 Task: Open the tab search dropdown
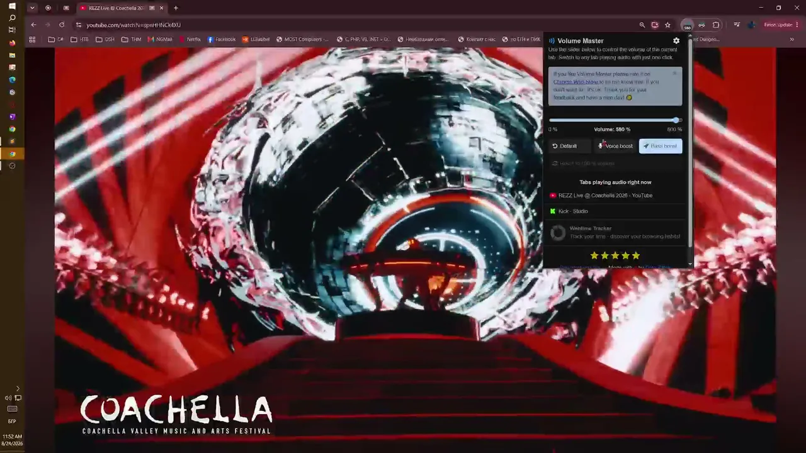pos(31,8)
